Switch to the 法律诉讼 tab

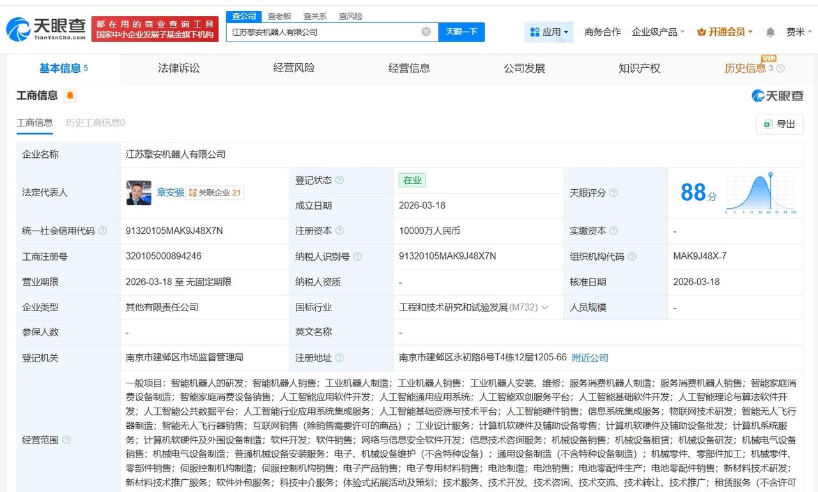pyautogui.click(x=178, y=68)
